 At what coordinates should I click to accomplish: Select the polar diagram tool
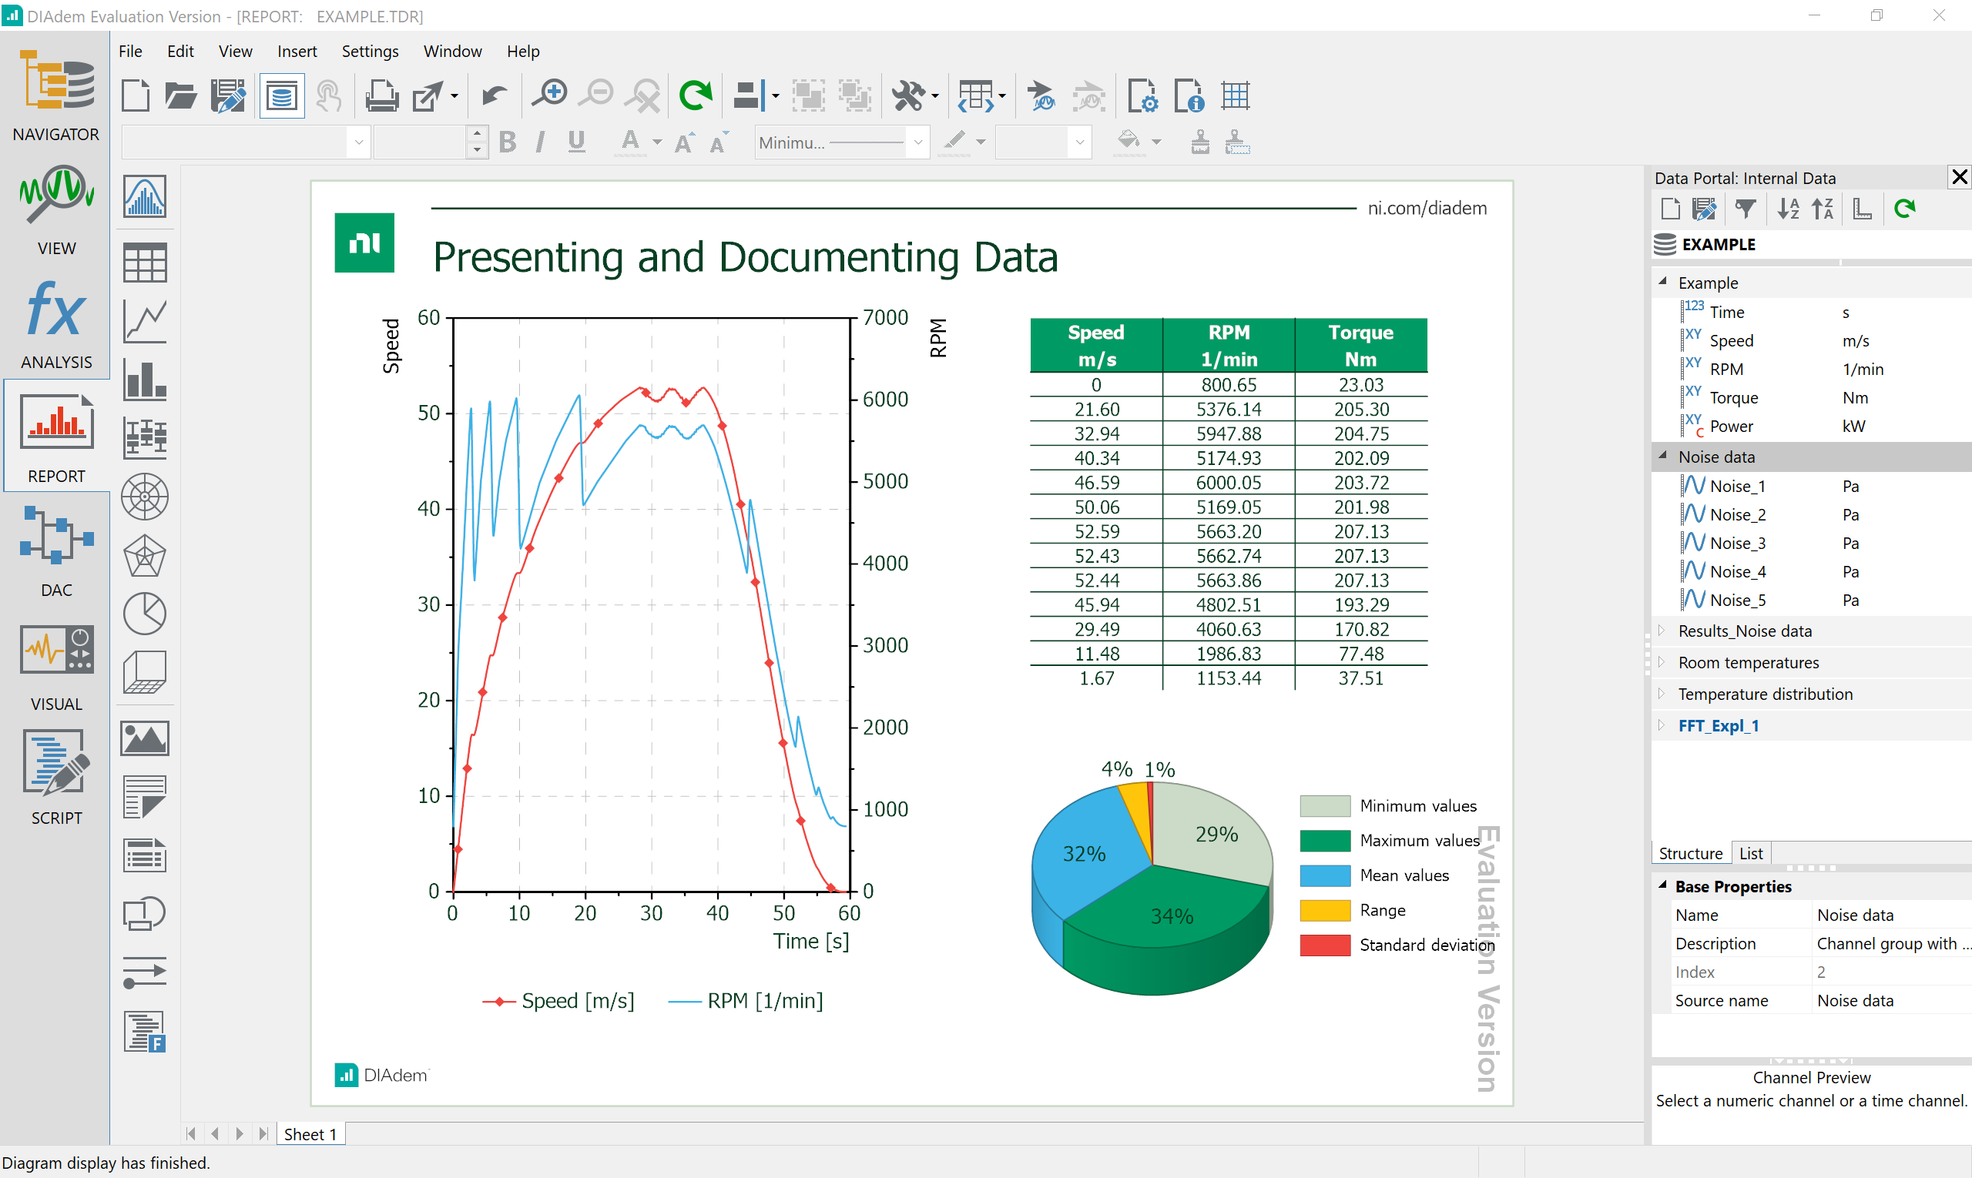pyautogui.click(x=145, y=497)
